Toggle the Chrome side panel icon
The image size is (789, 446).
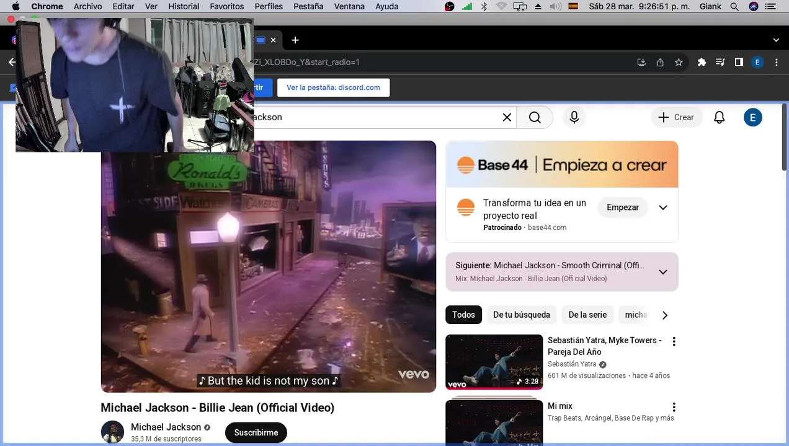point(739,62)
